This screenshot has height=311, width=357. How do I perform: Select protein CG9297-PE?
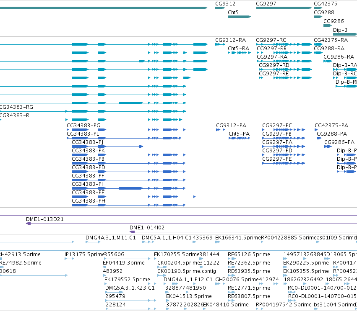tap(277, 159)
